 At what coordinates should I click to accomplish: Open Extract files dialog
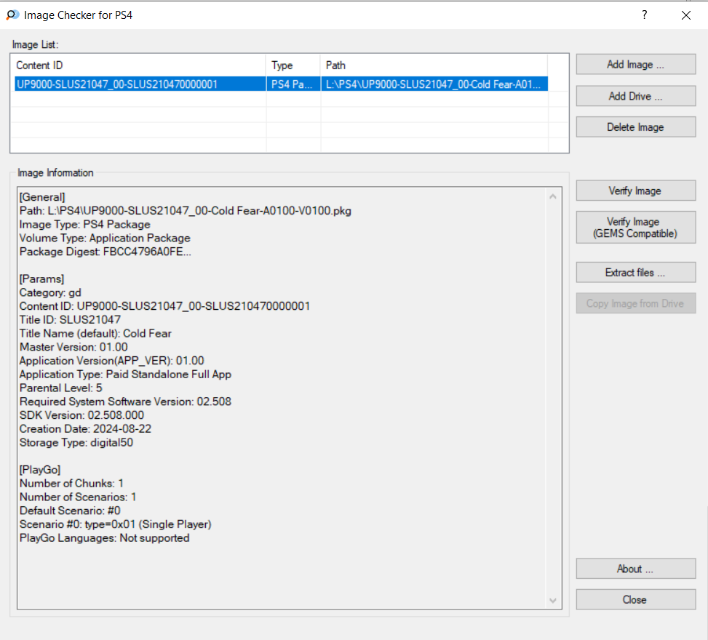click(636, 273)
